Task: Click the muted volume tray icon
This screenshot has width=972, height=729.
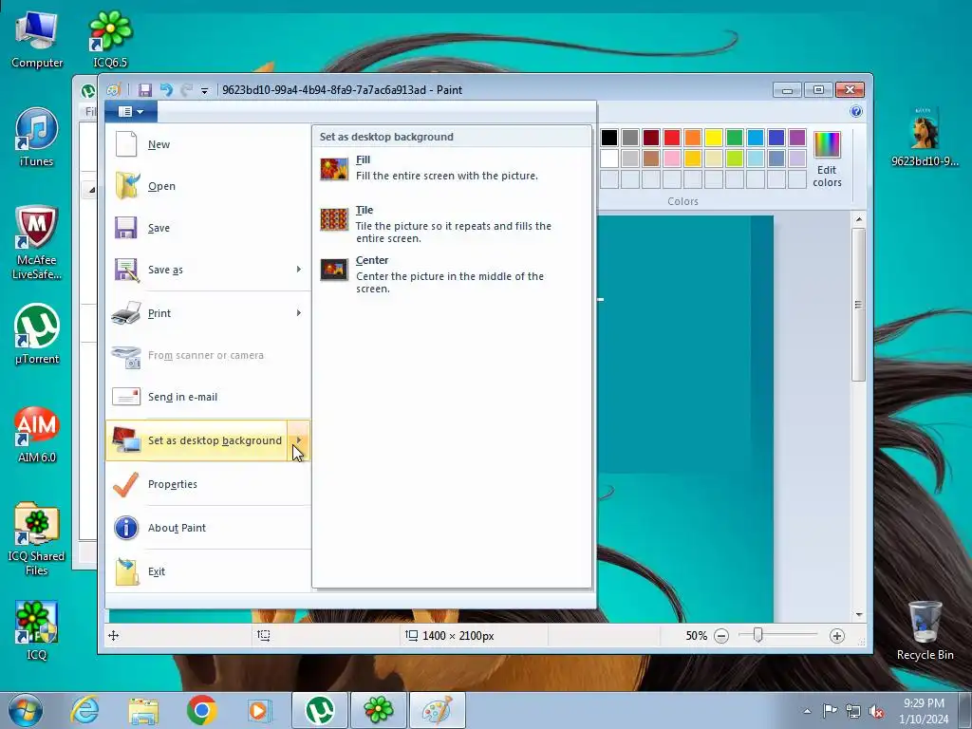Action: pyautogui.click(x=876, y=711)
